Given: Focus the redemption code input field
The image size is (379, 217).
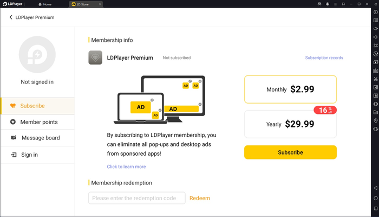Looking at the screenshot, I should tap(136, 198).
